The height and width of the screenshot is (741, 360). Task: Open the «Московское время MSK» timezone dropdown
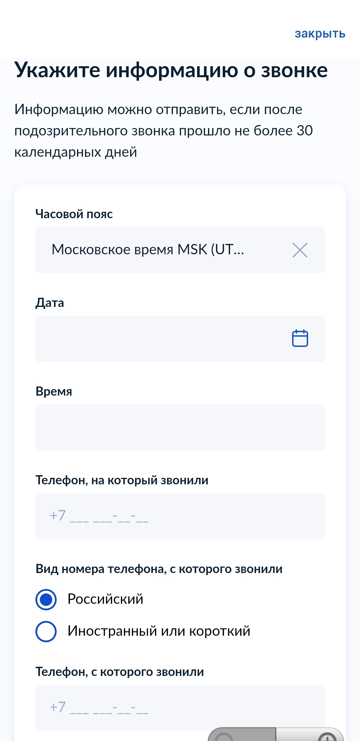click(148, 250)
